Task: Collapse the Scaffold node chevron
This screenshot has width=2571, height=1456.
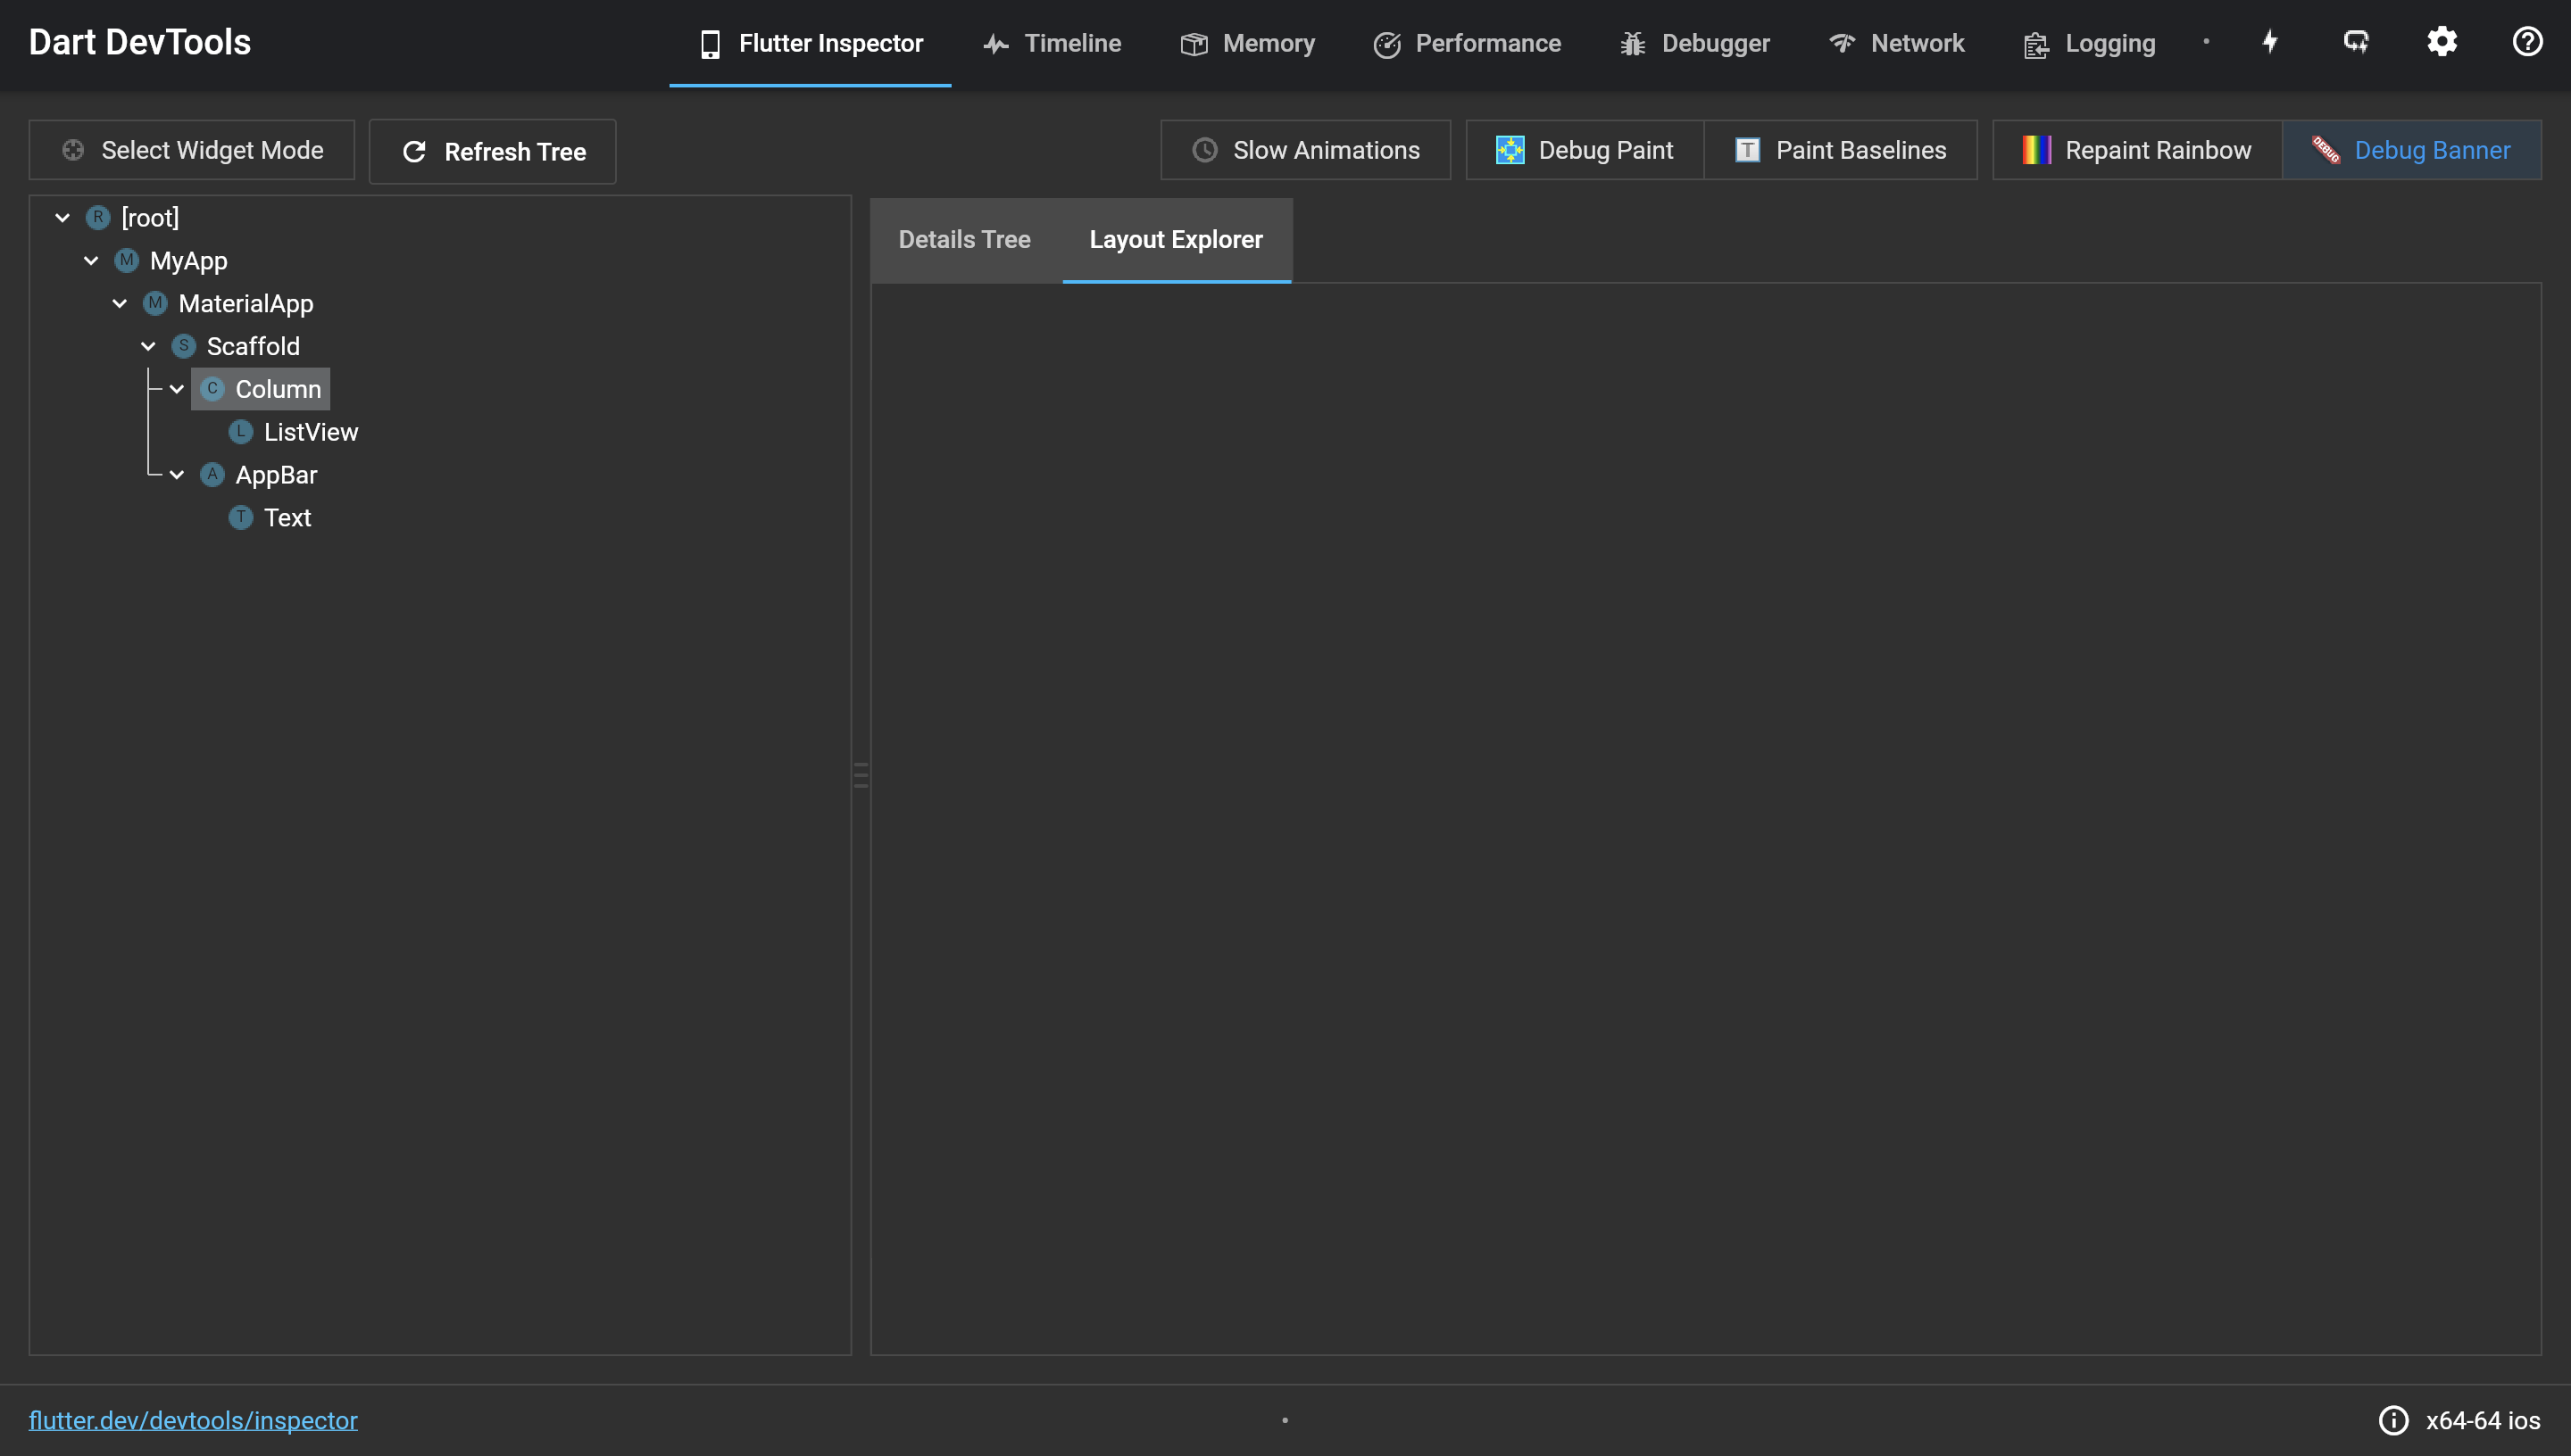Action: coord(148,346)
